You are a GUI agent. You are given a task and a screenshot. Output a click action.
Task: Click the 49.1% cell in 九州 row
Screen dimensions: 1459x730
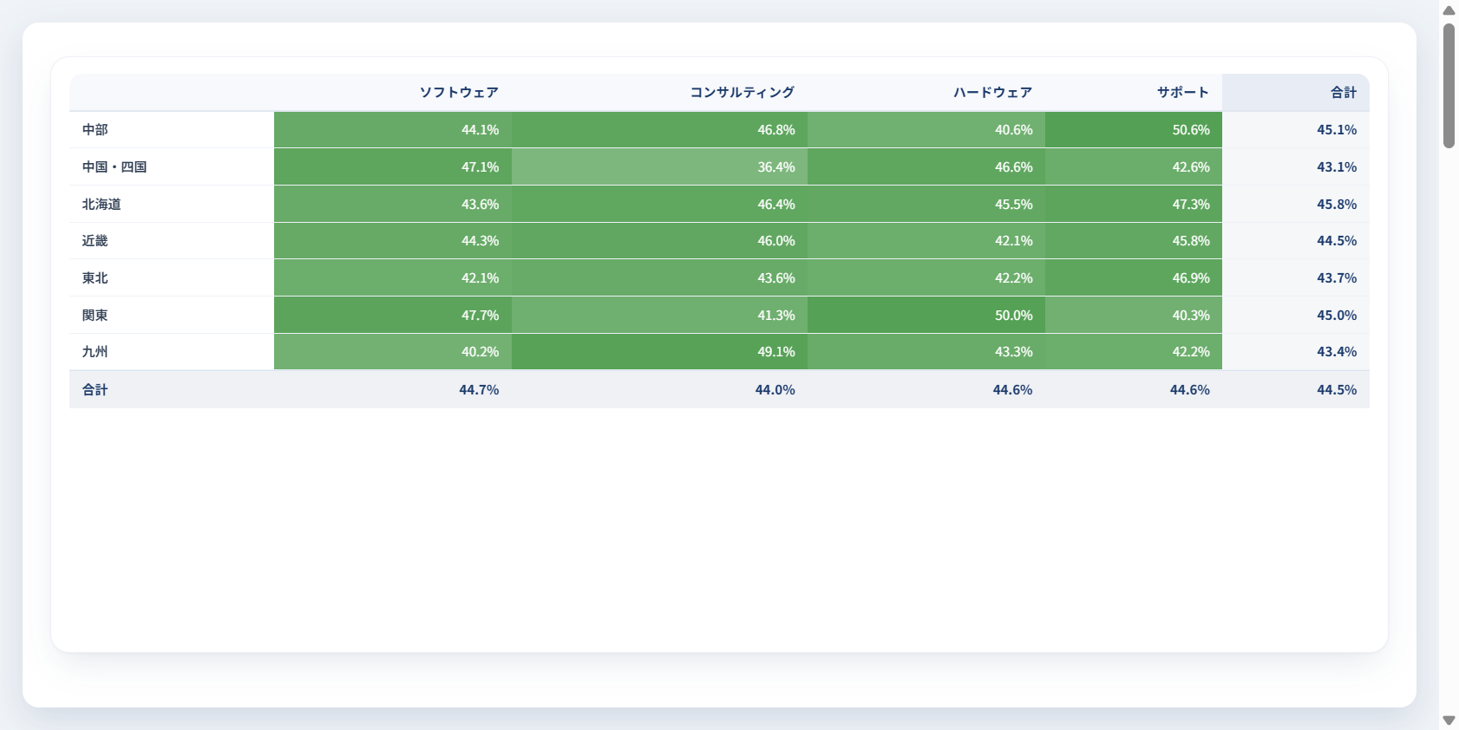coord(659,352)
